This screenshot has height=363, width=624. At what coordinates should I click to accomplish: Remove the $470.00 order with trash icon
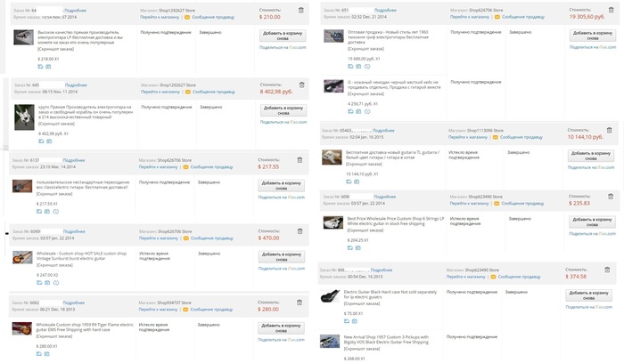pyautogui.click(x=301, y=231)
